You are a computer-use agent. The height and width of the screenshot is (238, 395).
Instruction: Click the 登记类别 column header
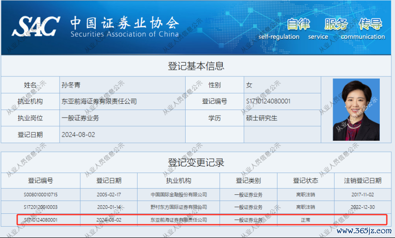point(248,180)
